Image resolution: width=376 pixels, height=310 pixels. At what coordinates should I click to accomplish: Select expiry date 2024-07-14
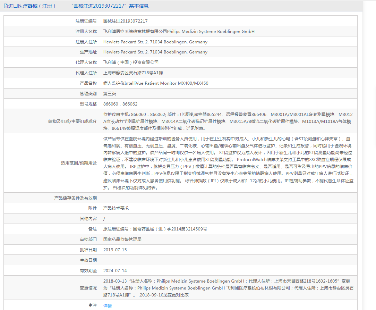pyautogui.click(x=115, y=270)
